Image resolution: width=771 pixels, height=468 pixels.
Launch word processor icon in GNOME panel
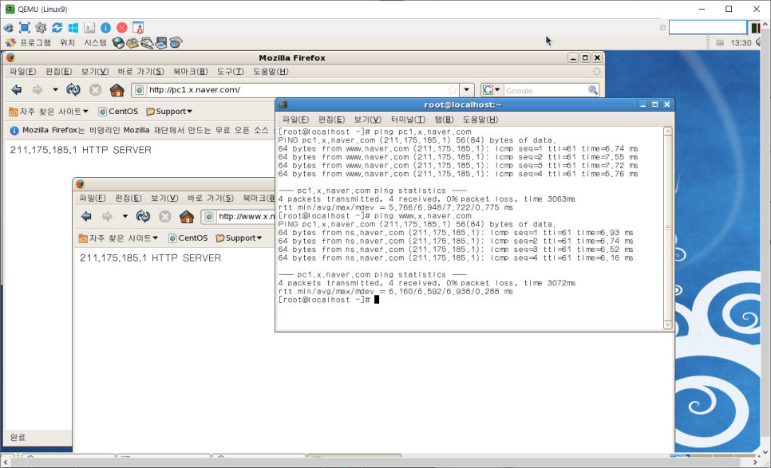[x=147, y=43]
